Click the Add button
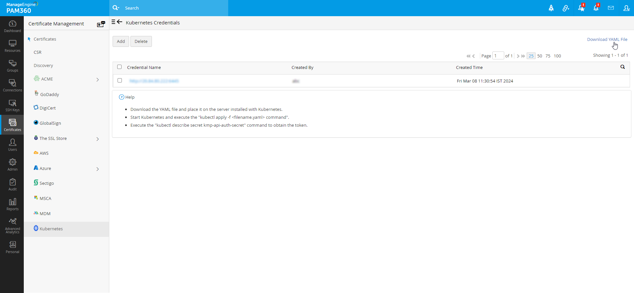The height and width of the screenshot is (293, 634). click(x=121, y=41)
